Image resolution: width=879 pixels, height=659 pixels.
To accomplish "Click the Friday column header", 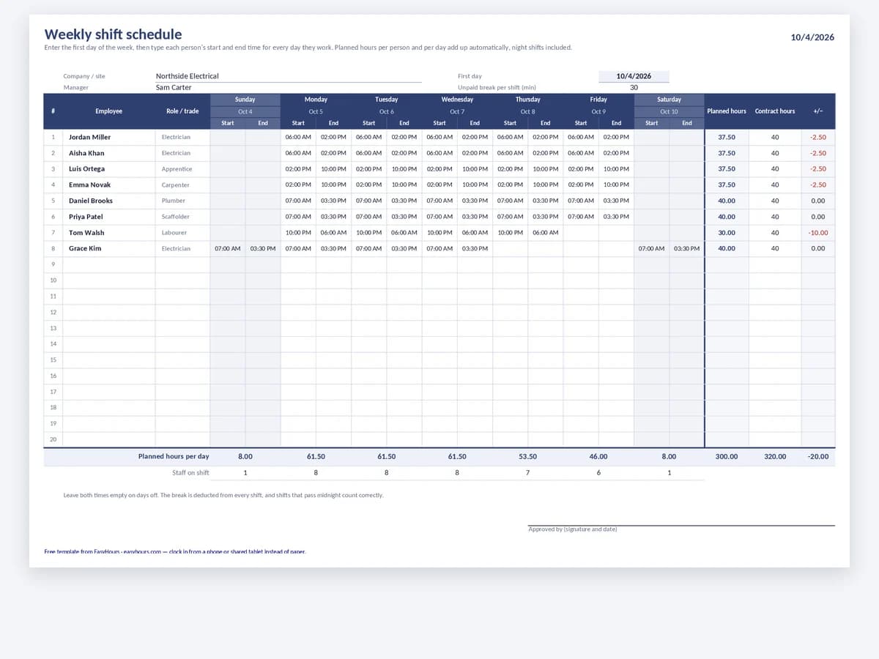I will (x=598, y=100).
